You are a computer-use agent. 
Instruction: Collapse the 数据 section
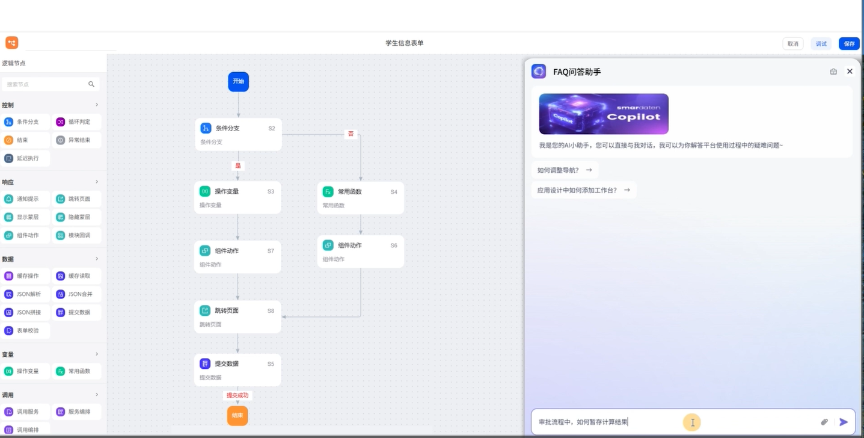point(97,259)
